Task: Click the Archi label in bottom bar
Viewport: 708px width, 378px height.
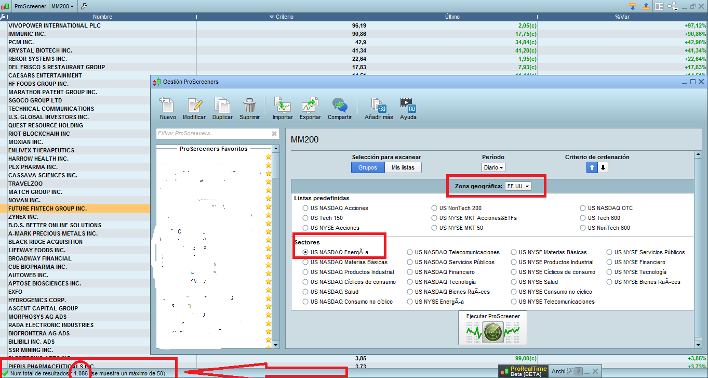Action: click(x=558, y=371)
